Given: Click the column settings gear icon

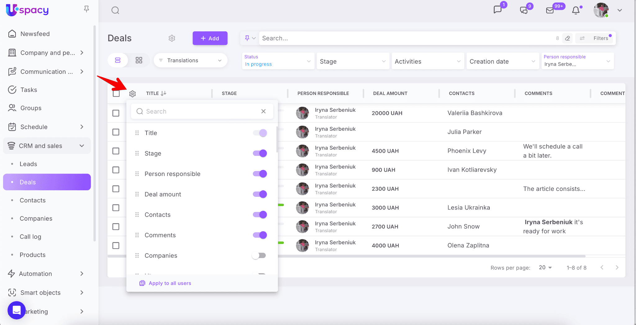Looking at the screenshot, I should 133,94.
